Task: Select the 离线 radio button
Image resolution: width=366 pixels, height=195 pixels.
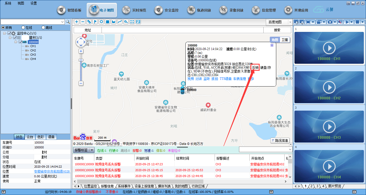Action: click(x=43, y=28)
